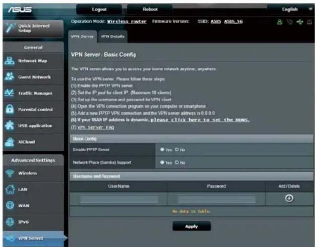This screenshot has width=315, height=247.
Task: Click the Advanced Settings section header
Action: (33, 160)
